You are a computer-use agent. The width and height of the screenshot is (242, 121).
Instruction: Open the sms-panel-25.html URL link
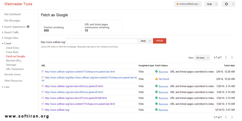74,86
